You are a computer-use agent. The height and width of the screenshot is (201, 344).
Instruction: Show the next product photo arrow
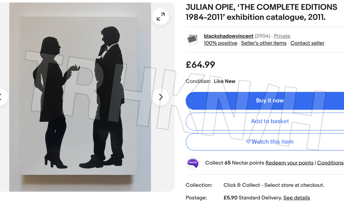coord(161,97)
